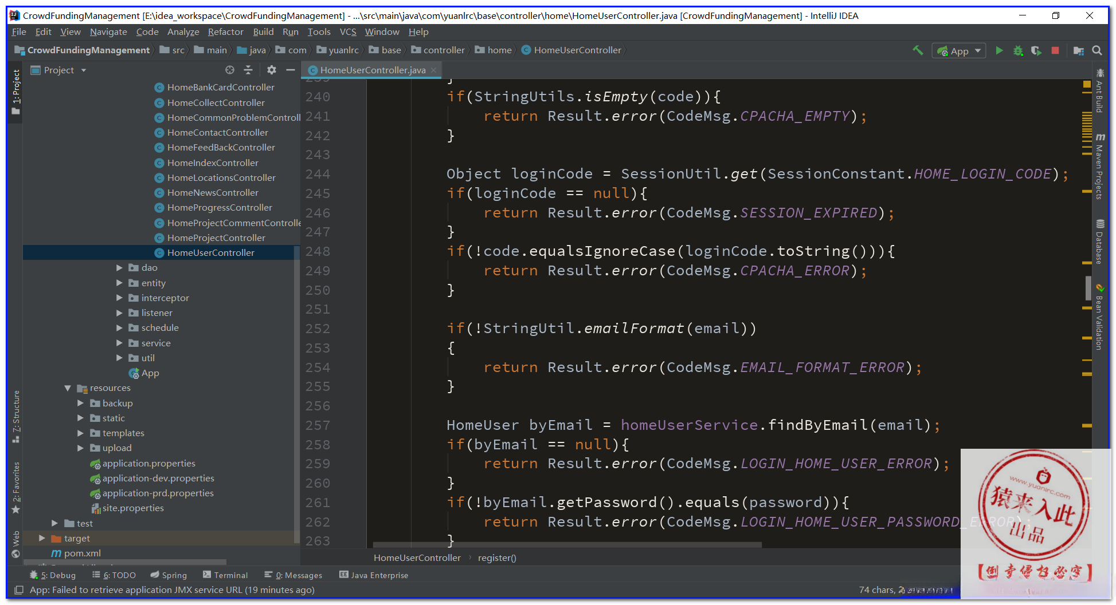Image resolution: width=1116 pixels, height=605 pixels.
Task: Open the Terminal tool window
Action: [225, 575]
